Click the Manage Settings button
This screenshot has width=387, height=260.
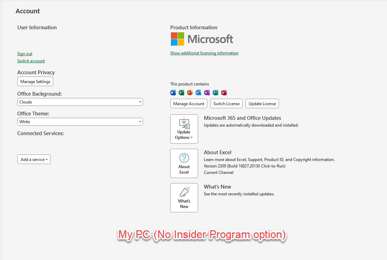(x=35, y=82)
